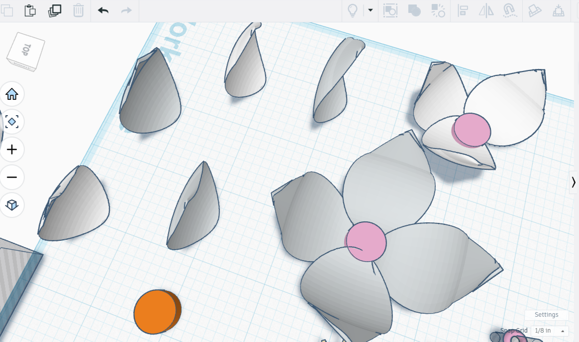This screenshot has height=342, width=579.
Task: Open the workplane Settings button
Action: click(x=546, y=314)
